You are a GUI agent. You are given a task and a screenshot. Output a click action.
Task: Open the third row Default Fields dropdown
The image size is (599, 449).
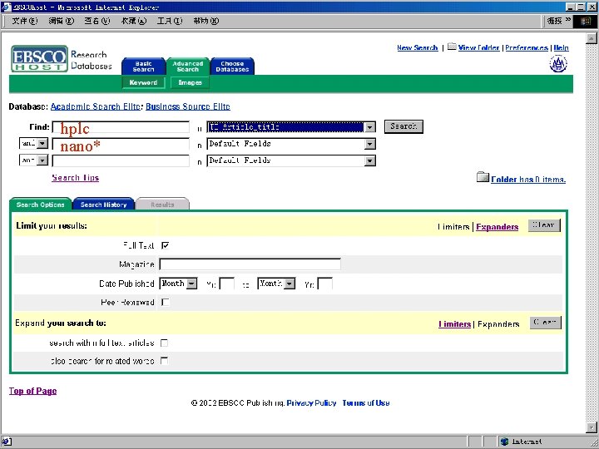tap(369, 160)
